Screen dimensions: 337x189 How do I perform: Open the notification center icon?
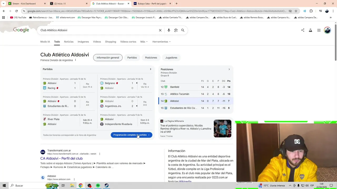[x=331, y=186]
